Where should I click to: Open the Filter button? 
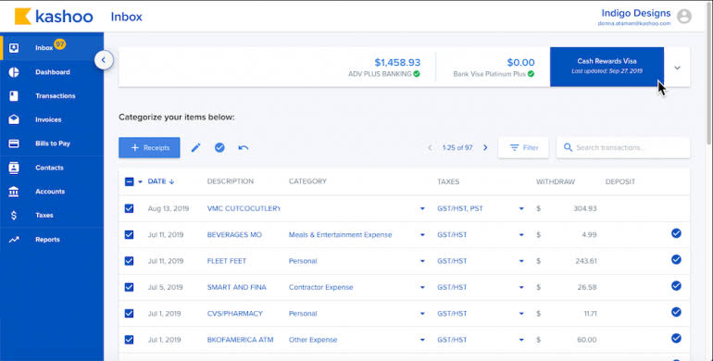(523, 148)
